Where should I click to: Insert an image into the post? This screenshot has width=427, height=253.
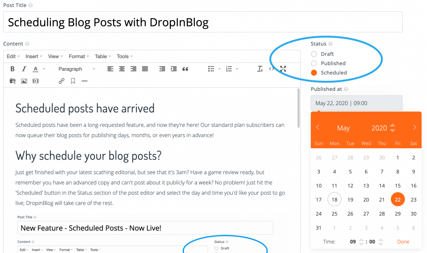click(x=24, y=81)
